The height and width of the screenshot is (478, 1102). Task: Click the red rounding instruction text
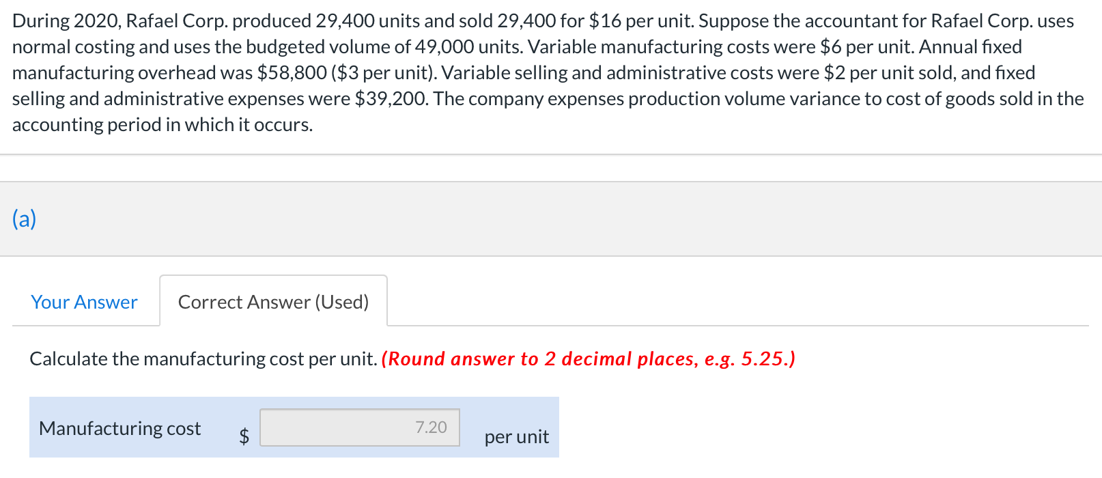coord(589,358)
